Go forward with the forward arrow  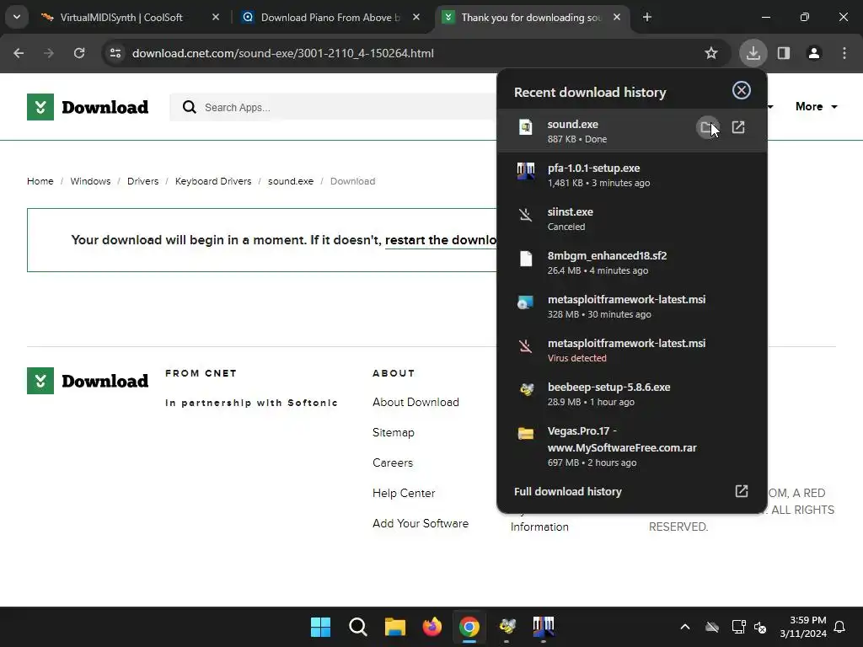click(49, 53)
